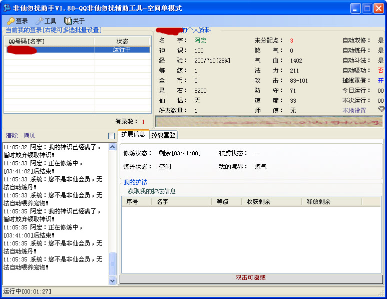This screenshot has width=387, height=299.
Task: Switch to the 扩展信息 tab
Action: pyautogui.click(x=134, y=134)
